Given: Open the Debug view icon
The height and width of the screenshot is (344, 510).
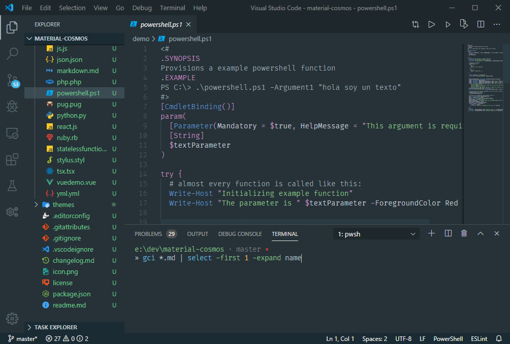Looking at the screenshot, I should (12, 106).
